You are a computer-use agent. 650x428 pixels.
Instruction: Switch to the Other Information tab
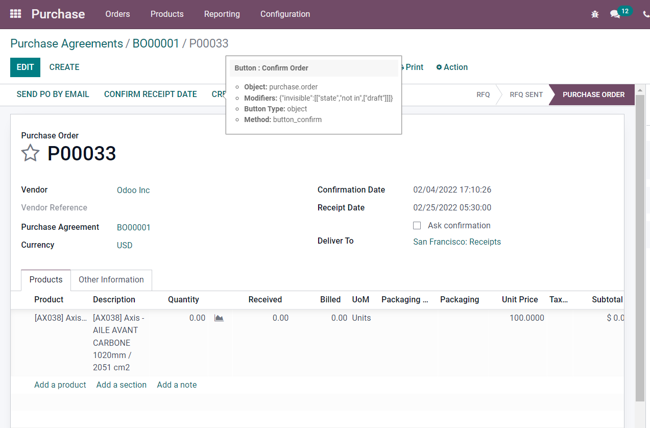tap(111, 279)
